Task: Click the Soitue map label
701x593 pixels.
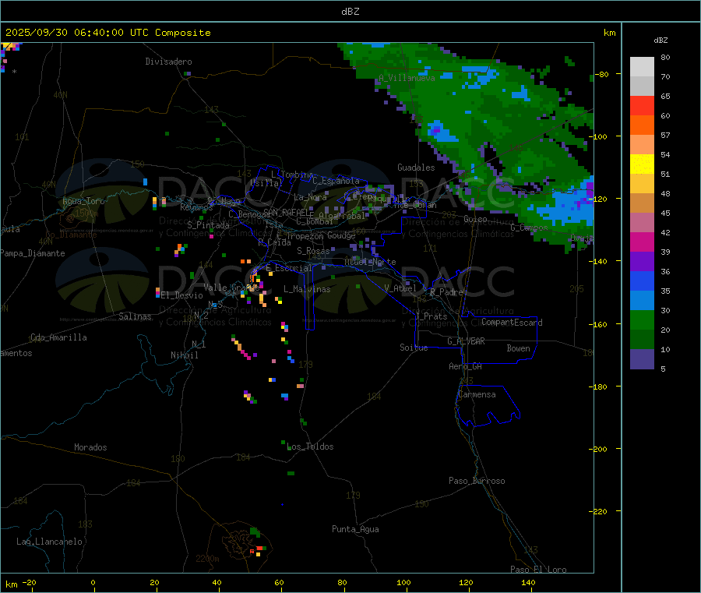Action: (414, 348)
